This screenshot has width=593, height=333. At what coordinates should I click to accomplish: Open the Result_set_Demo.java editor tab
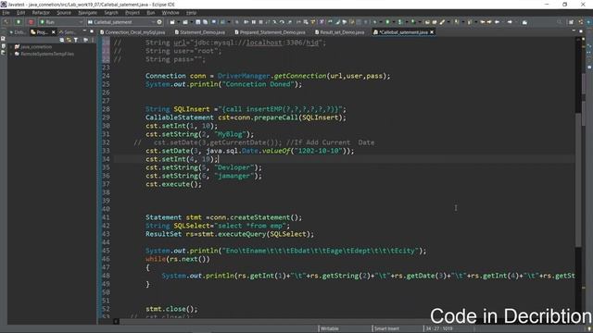340,32
